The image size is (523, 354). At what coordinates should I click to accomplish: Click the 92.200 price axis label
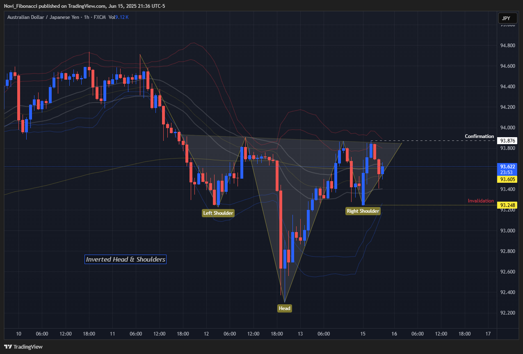(508, 313)
